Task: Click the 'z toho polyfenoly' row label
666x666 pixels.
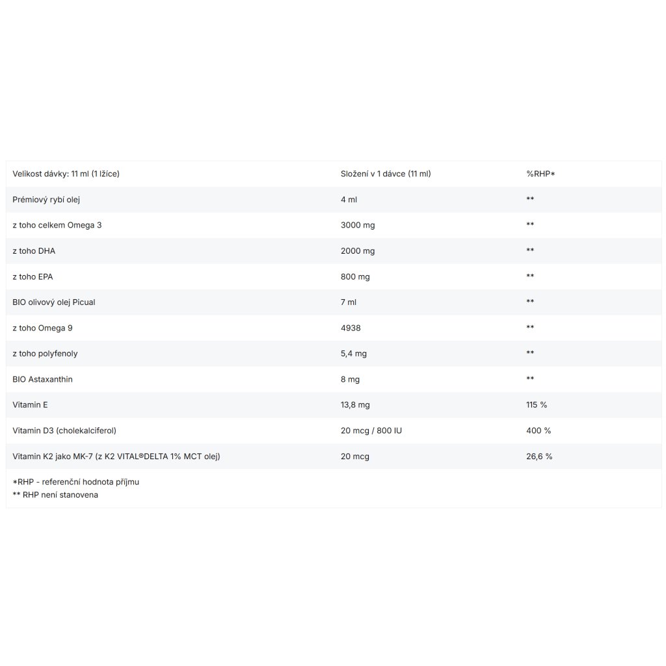Action: pos(46,353)
